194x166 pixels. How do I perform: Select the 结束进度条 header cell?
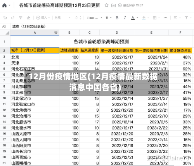tap(89, 50)
